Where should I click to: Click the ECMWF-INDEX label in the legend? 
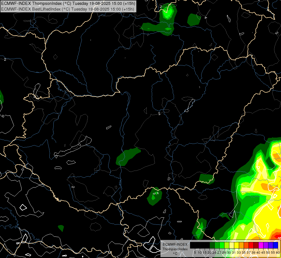click(x=175, y=245)
